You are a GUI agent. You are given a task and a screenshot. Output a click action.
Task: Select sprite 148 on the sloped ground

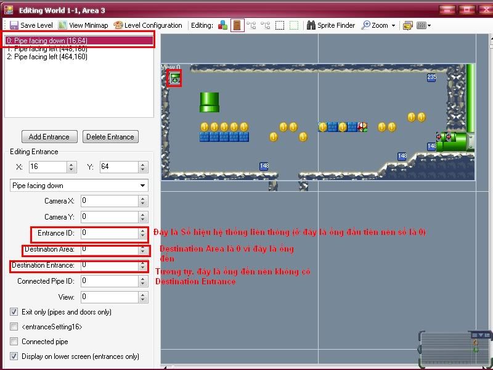tap(402, 157)
